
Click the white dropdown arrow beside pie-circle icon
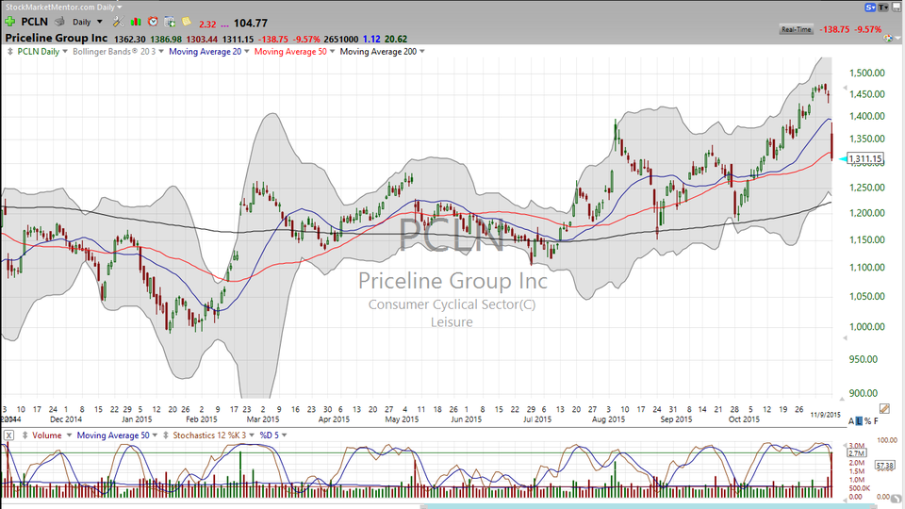[x=897, y=38]
